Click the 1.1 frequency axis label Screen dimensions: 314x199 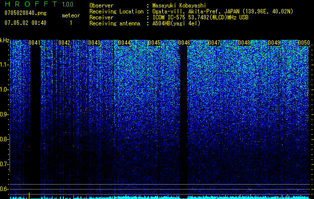pyautogui.click(x=4, y=65)
